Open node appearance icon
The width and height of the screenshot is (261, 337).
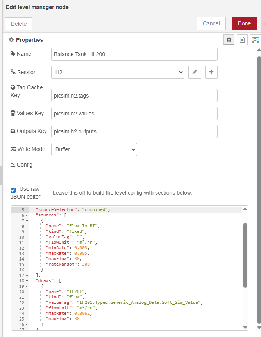(256, 40)
